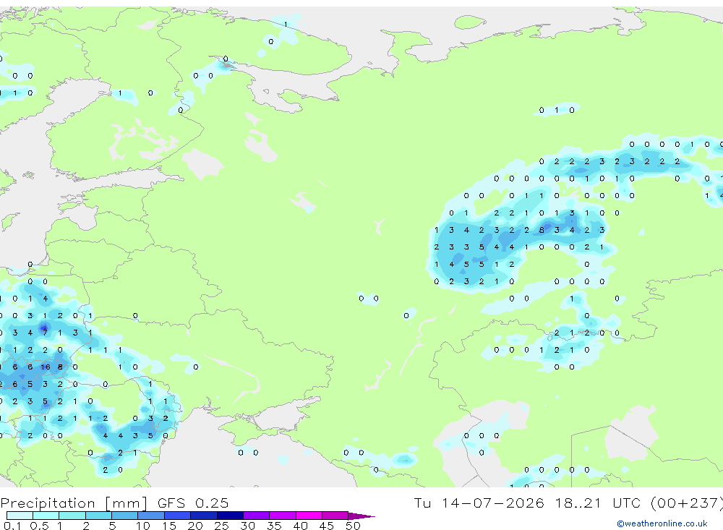The image size is (723, 530).
Task: Pick the 10–15 mm legend color box
Action: [151, 516]
